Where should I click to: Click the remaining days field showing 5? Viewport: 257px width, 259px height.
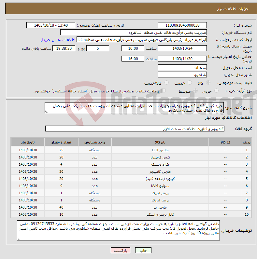click(98, 48)
